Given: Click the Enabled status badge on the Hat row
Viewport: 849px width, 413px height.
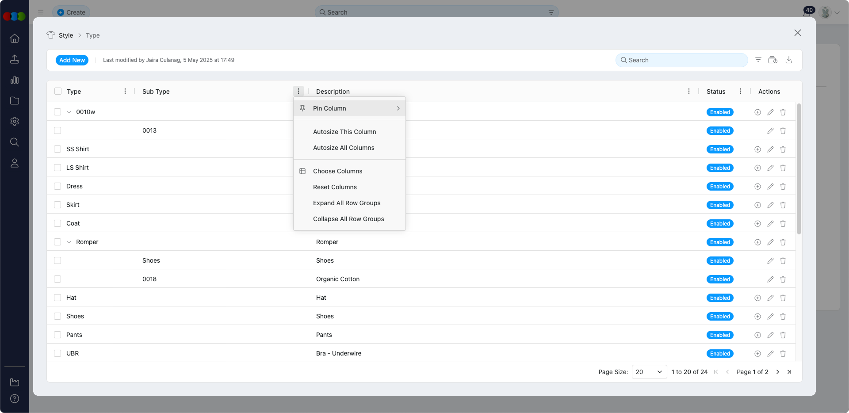Looking at the screenshot, I should point(720,298).
